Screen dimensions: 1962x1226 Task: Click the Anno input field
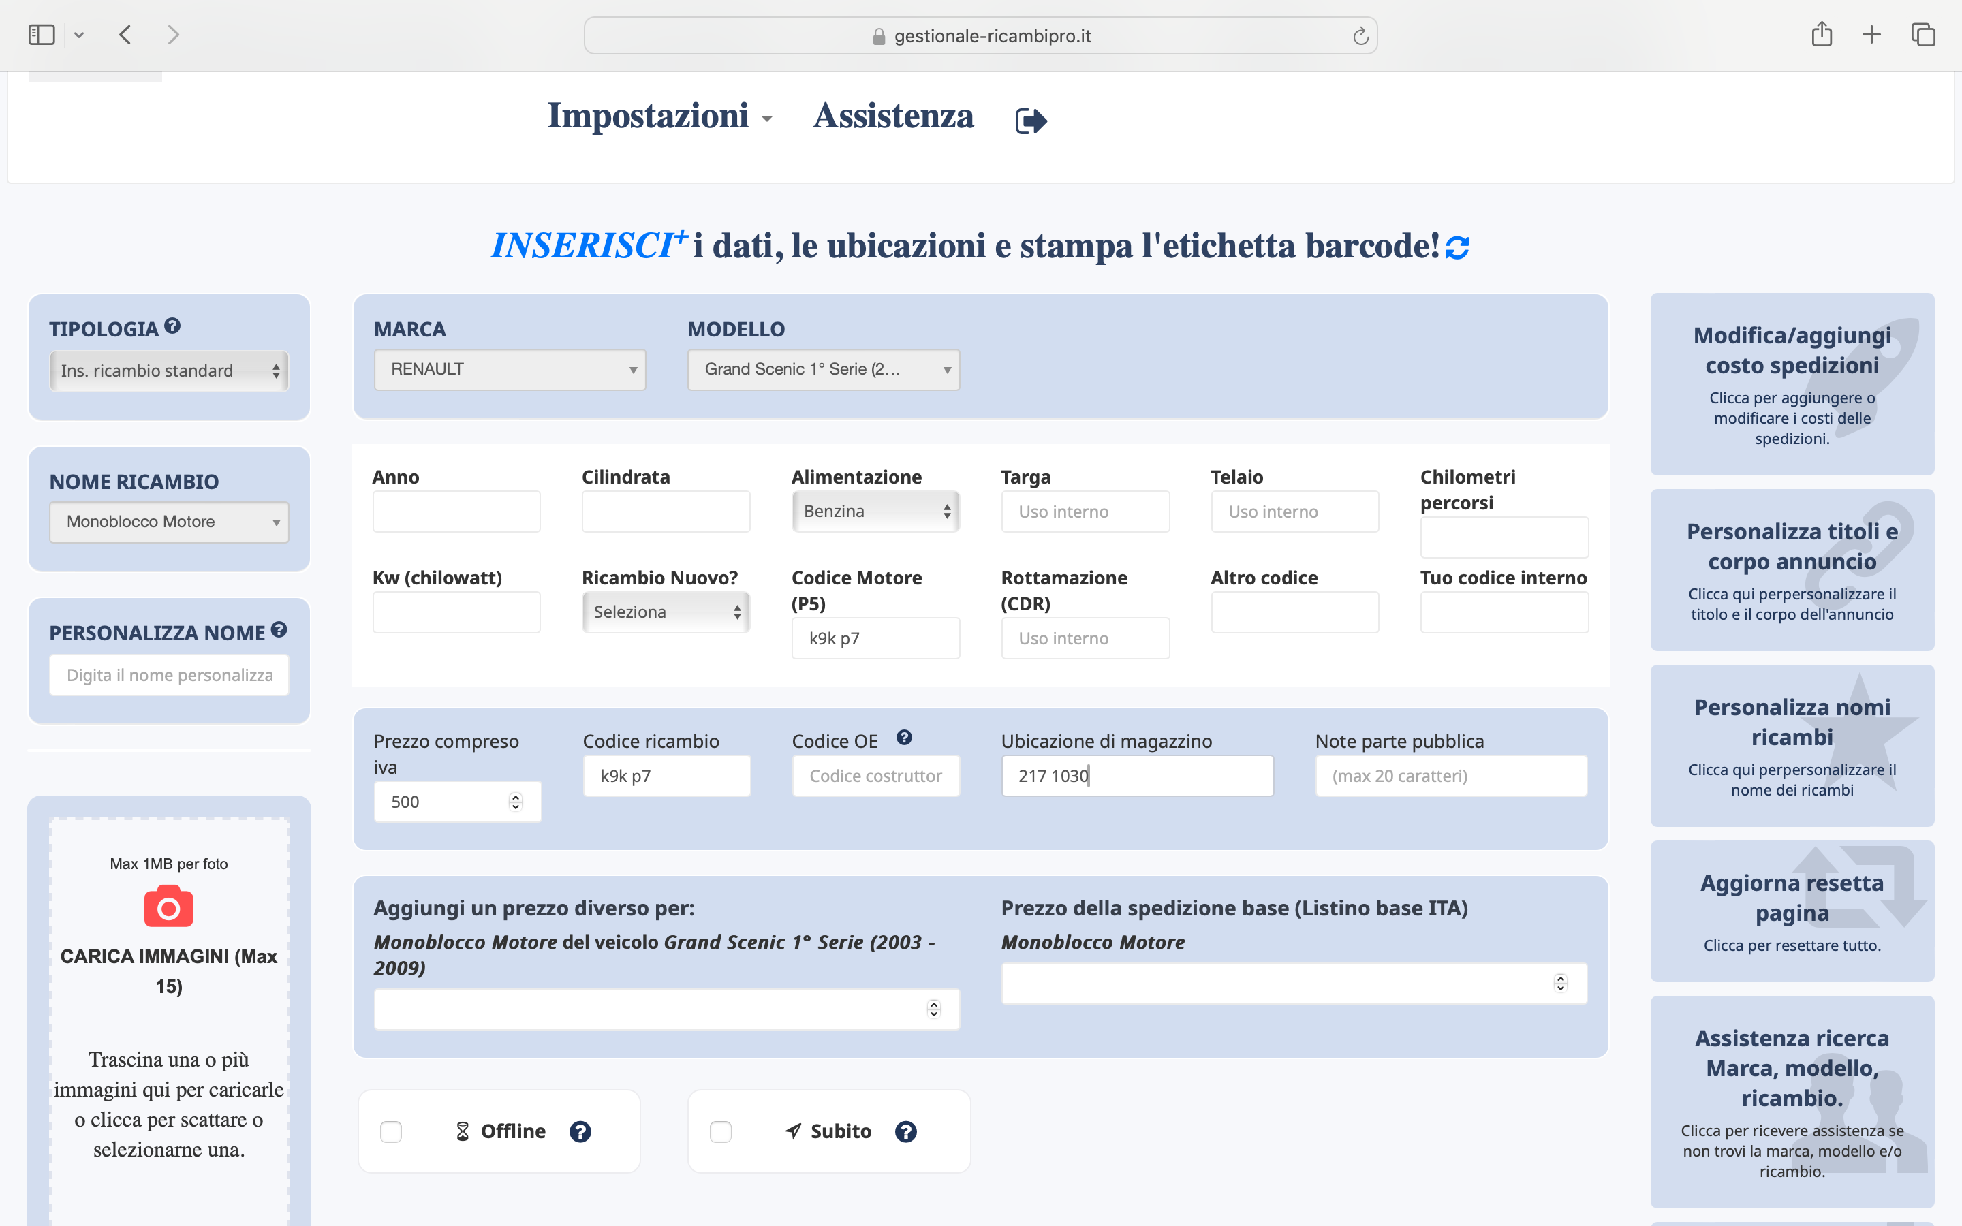[456, 512]
